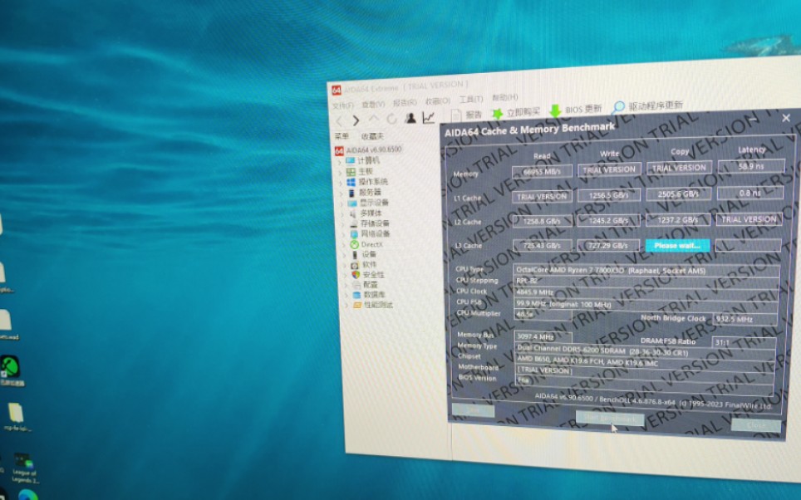This screenshot has width=801, height=500.
Task: Open the line chart toolbar icon
Action: click(429, 117)
